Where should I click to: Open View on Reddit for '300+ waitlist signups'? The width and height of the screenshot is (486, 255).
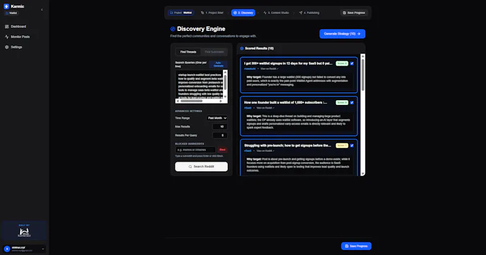pos(269,69)
